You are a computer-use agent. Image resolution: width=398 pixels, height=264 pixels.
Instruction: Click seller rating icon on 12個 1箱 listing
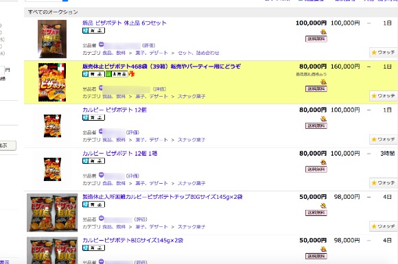click(101, 175)
